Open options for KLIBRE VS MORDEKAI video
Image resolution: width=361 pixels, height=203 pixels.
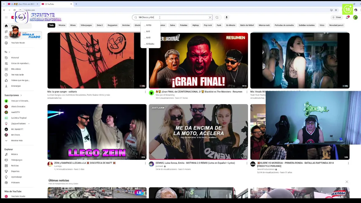[x=348, y=163]
